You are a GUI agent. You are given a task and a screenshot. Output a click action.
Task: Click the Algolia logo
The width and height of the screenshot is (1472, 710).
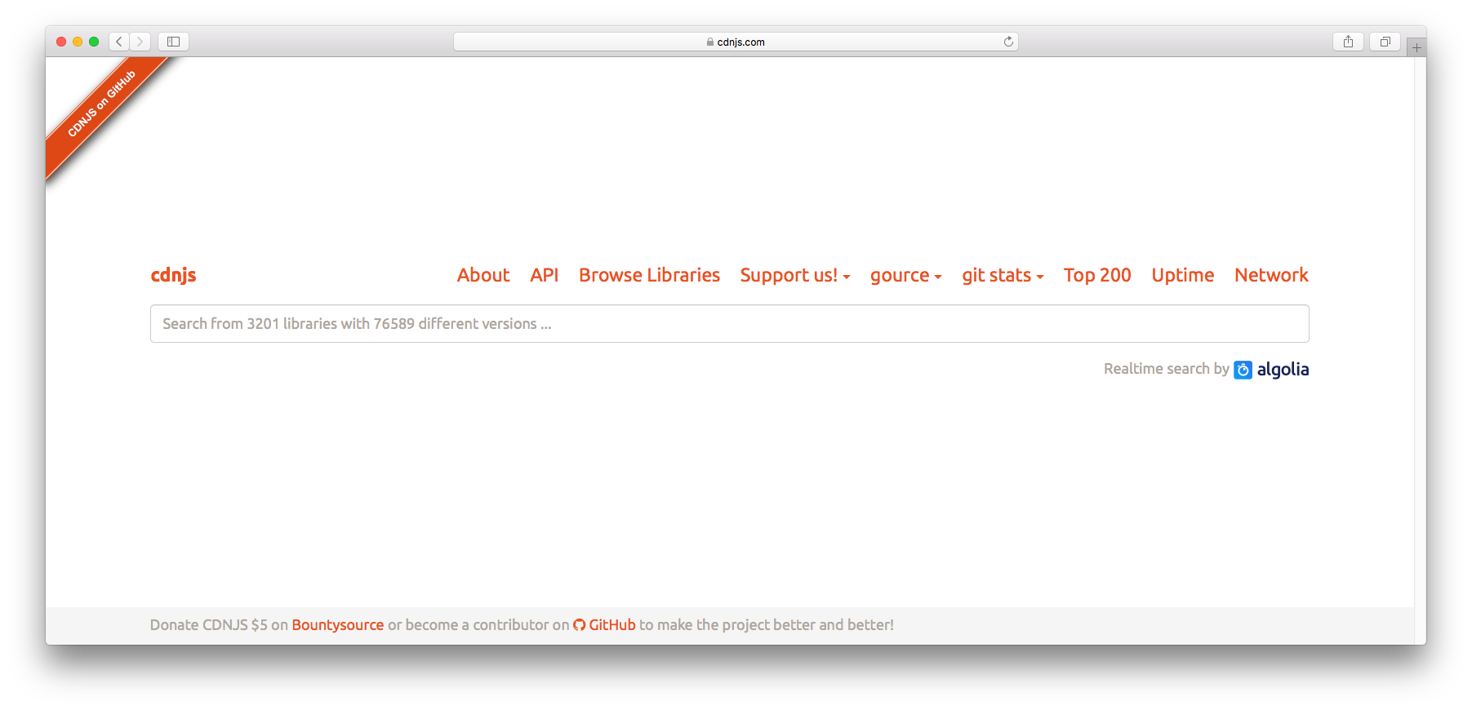click(1271, 370)
